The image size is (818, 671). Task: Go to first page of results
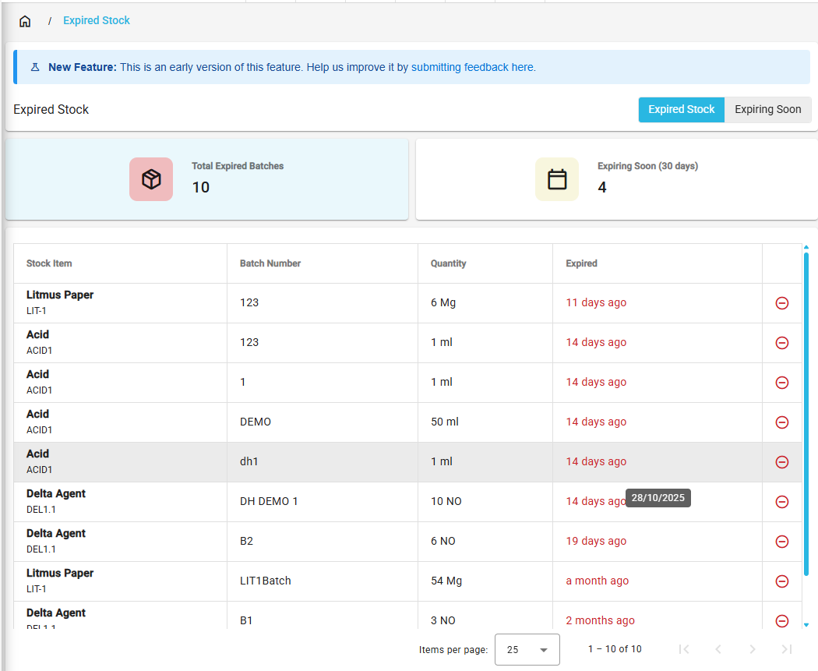point(684,649)
